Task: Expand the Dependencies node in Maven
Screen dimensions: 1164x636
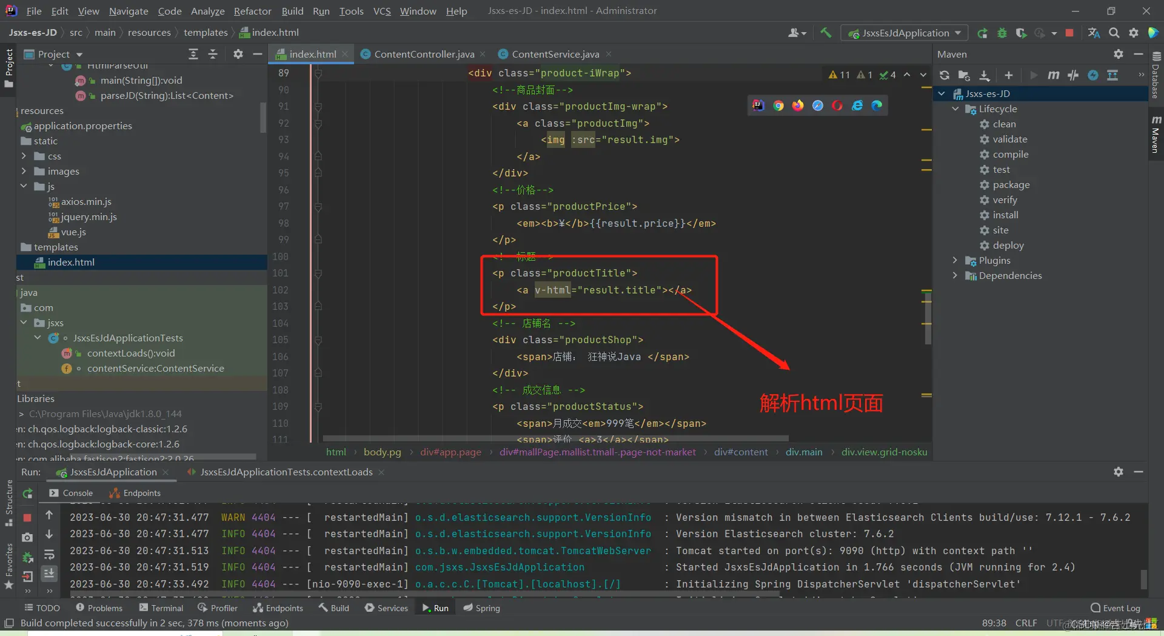Action: click(955, 275)
